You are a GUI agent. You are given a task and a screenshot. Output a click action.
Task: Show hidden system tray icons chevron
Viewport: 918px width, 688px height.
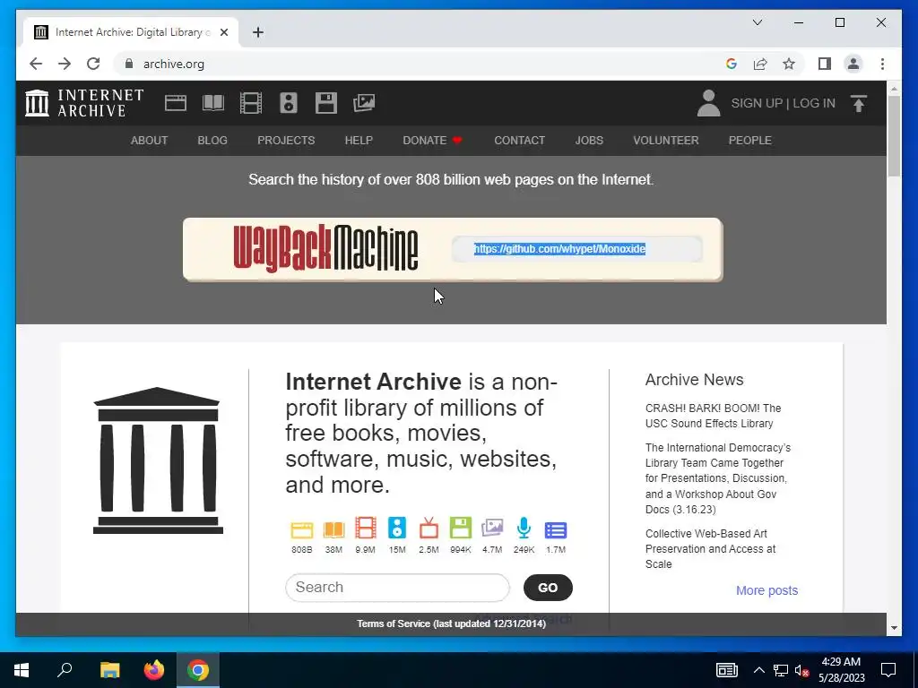tap(758, 670)
